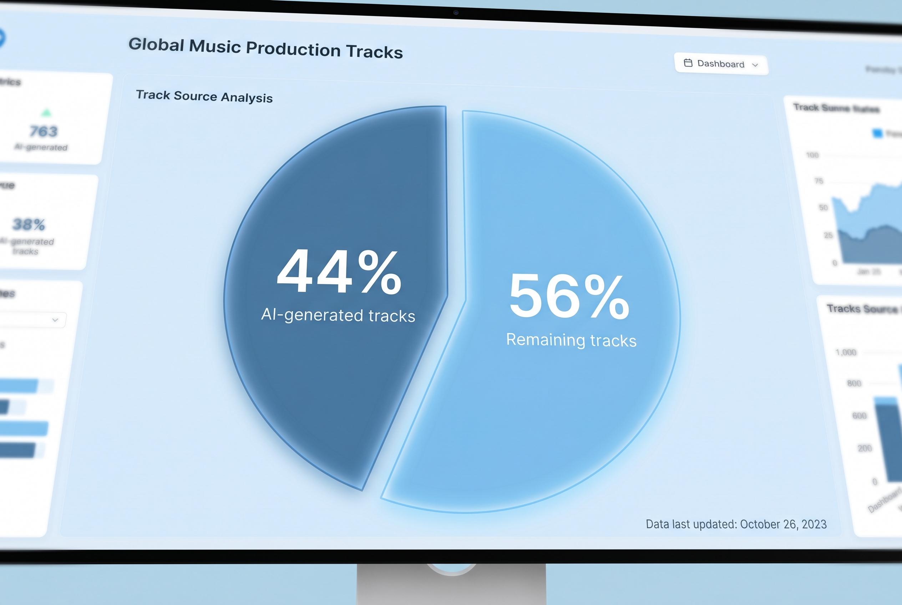This screenshot has width=902, height=605.
Task: Expand the Dashboard dropdown chevron
Action: (x=756, y=65)
